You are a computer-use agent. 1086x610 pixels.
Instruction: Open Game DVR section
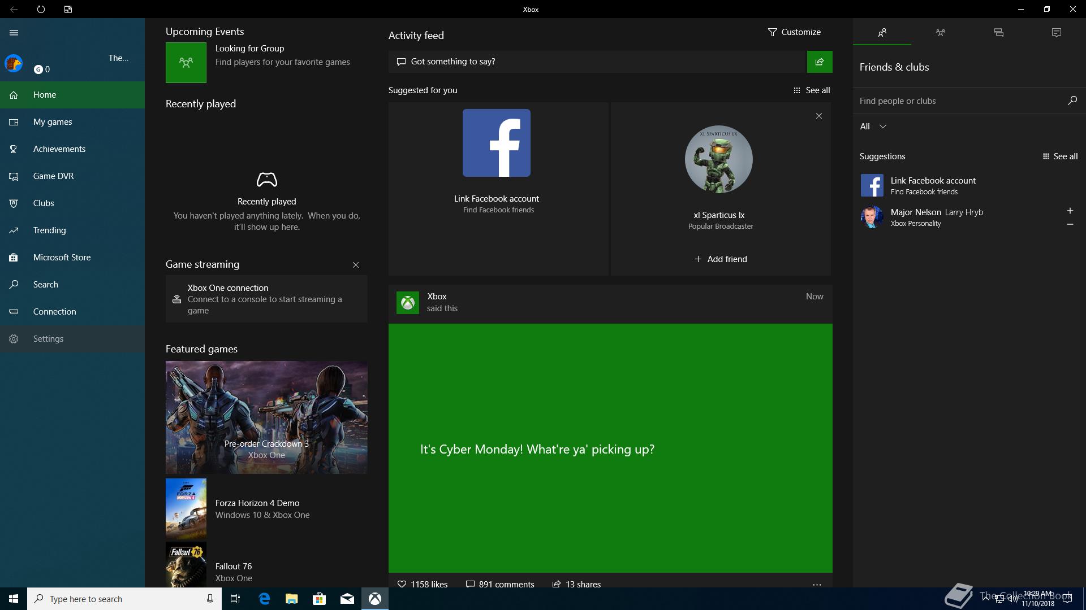pos(72,176)
